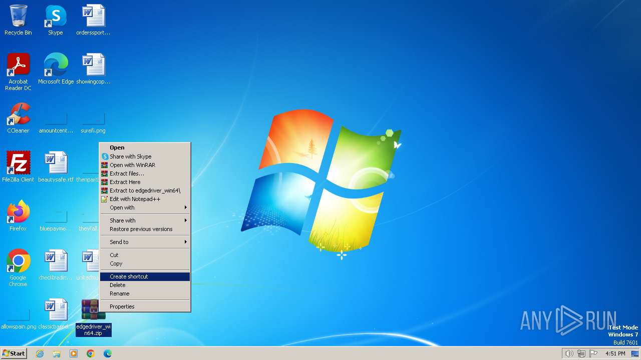Screen dimensions: 641x360
Task: Open the Recycle Bin desktop icon
Action: coord(18,20)
